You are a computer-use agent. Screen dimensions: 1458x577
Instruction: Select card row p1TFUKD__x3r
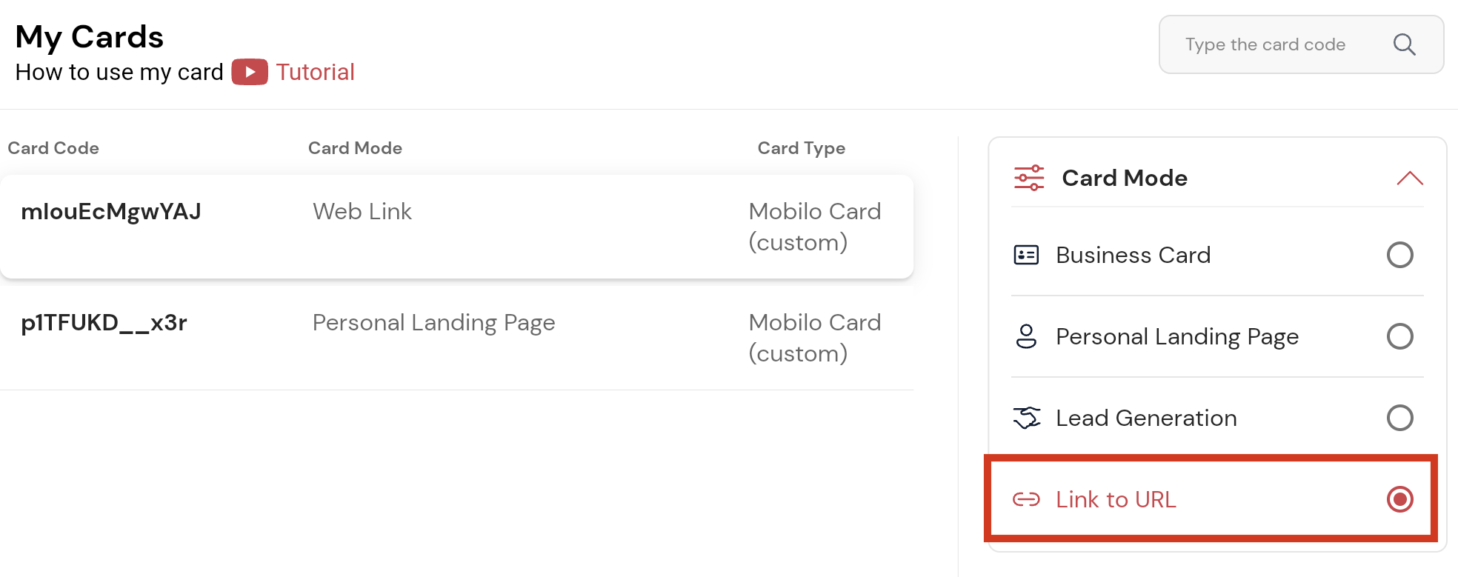click(x=104, y=323)
